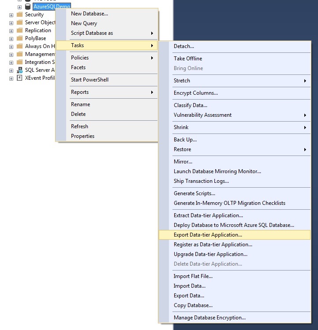Select Export Data-tier Application...
The image size is (318, 330).
(235, 235)
